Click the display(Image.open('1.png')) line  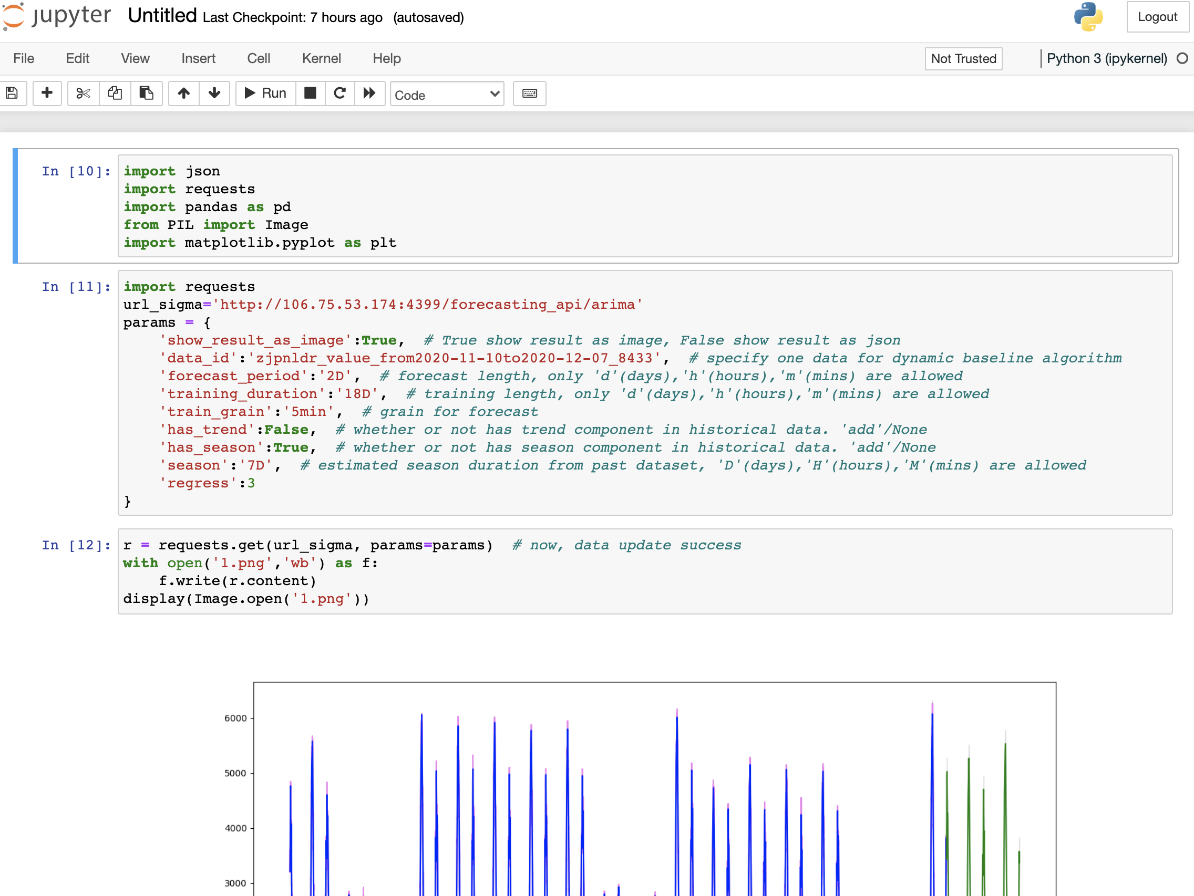[x=246, y=598]
